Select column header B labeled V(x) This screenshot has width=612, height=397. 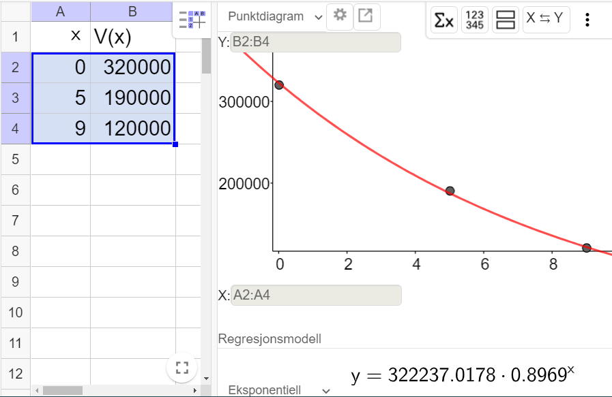click(132, 10)
